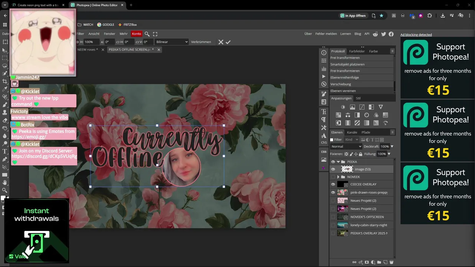Open the Deckkraft opacity slider arrow
The width and height of the screenshot is (475, 267).
[x=392, y=146]
